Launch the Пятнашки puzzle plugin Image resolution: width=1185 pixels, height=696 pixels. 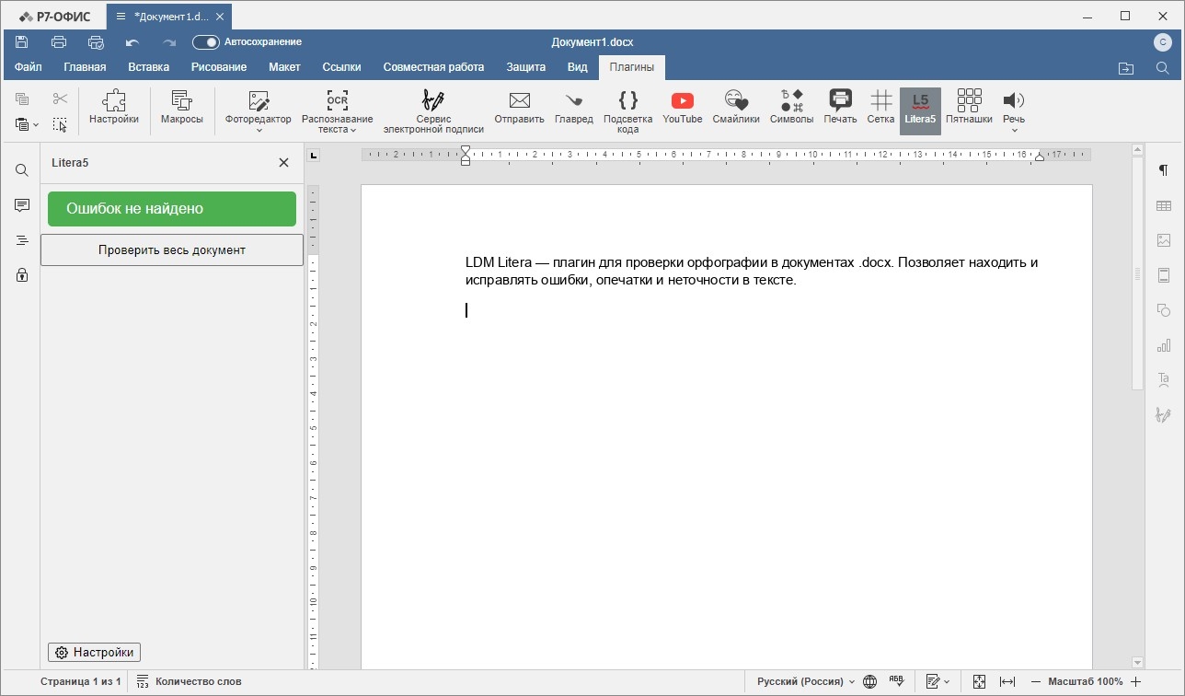(968, 108)
